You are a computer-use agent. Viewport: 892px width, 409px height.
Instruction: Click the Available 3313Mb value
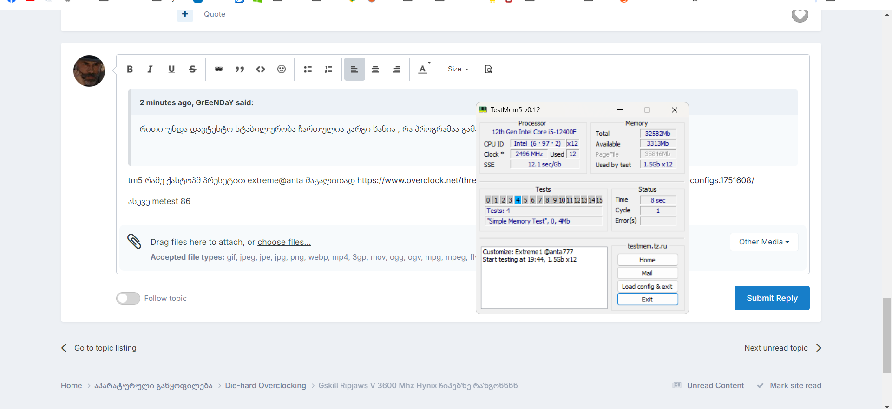pyautogui.click(x=658, y=144)
